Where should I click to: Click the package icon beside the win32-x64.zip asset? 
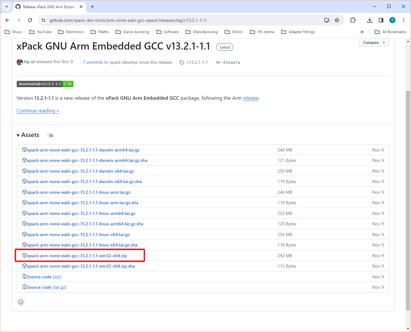click(x=25, y=255)
